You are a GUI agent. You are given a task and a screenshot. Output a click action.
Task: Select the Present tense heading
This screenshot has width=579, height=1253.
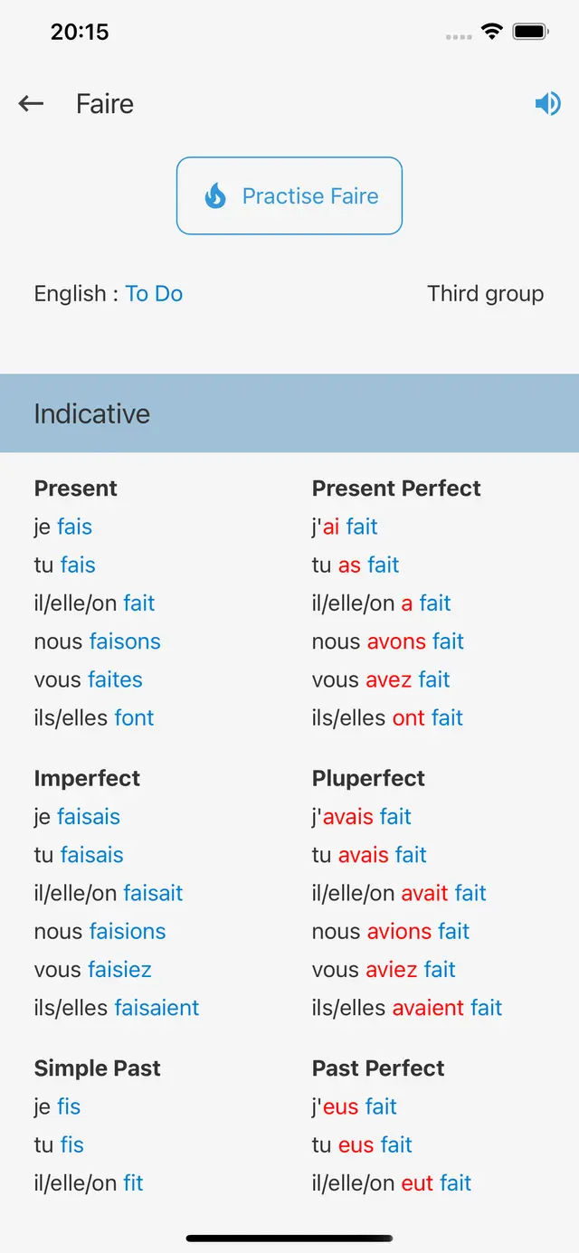[x=76, y=489]
